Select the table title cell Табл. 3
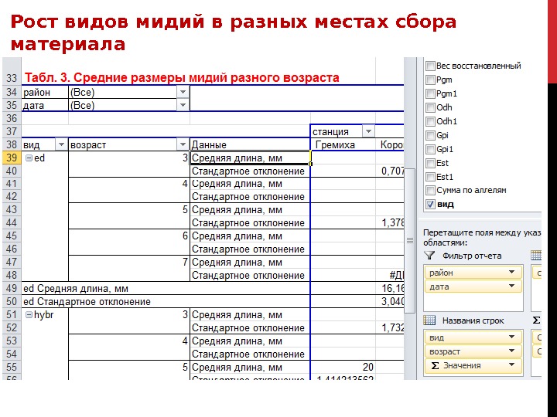Image resolution: width=557 pixels, height=417 pixels. pos(182,78)
